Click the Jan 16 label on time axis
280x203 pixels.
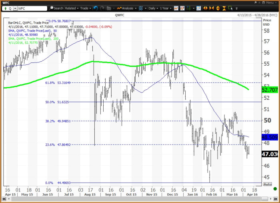pyautogui.click(x=192, y=195)
